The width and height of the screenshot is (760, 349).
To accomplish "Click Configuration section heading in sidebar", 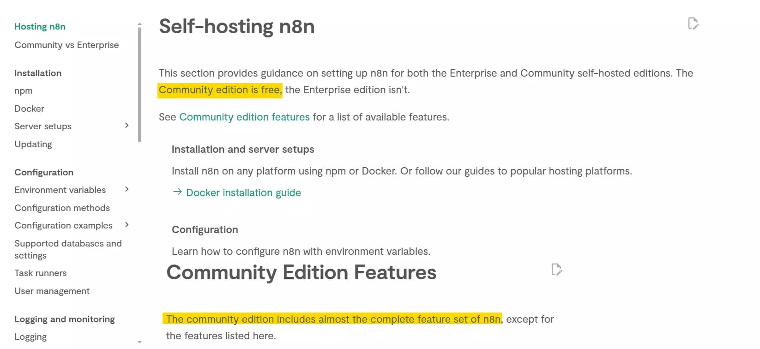I will tap(44, 172).
